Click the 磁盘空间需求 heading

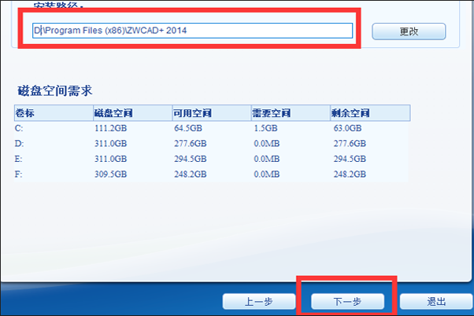point(55,91)
